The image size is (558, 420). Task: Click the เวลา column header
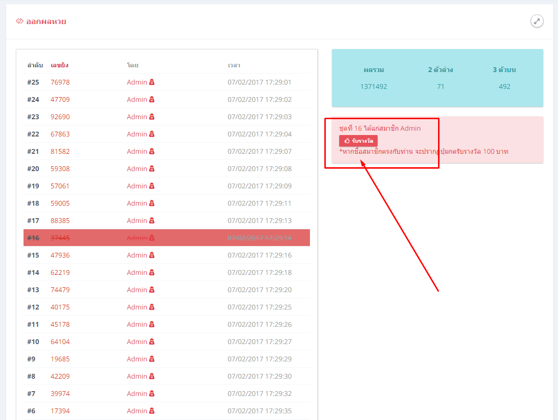(x=234, y=65)
